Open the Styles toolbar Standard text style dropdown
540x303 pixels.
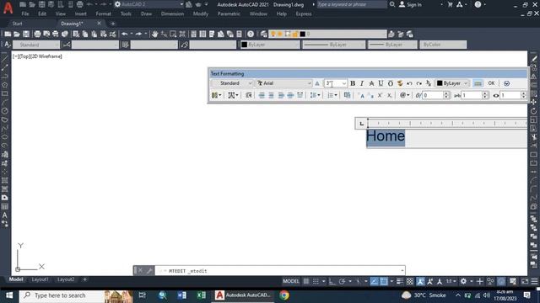pyautogui.click(x=36, y=45)
